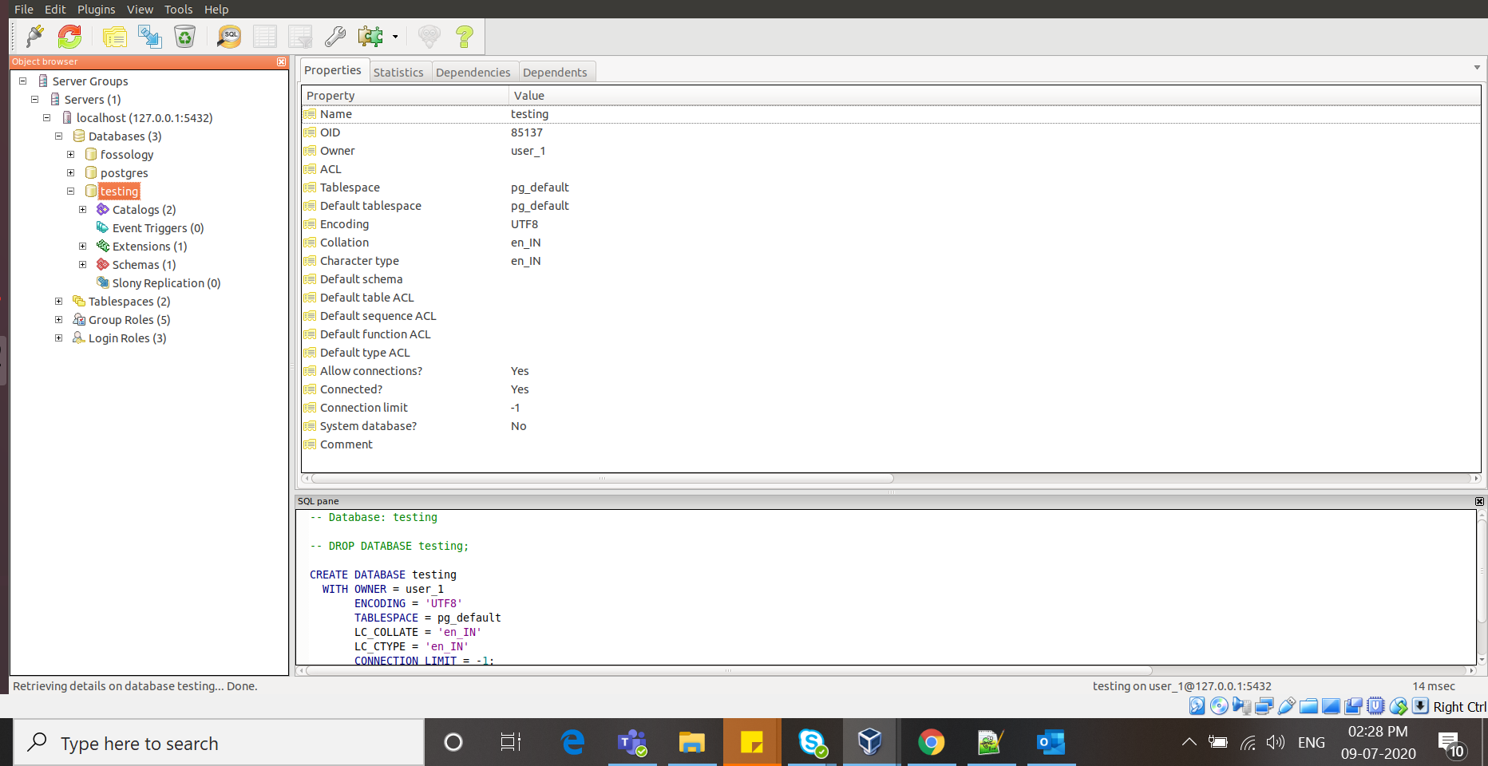Click the server connection plug icon
Image resolution: width=1488 pixels, height=766 pixels.
pyautogui.click(x=34, y=36)
